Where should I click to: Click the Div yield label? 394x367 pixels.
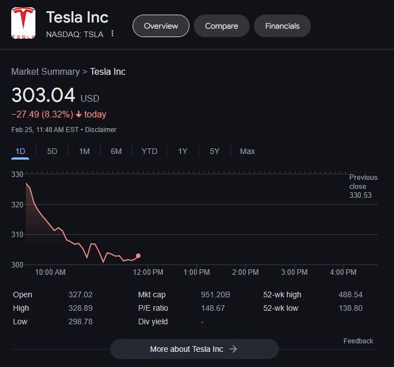tap(153, 321)
